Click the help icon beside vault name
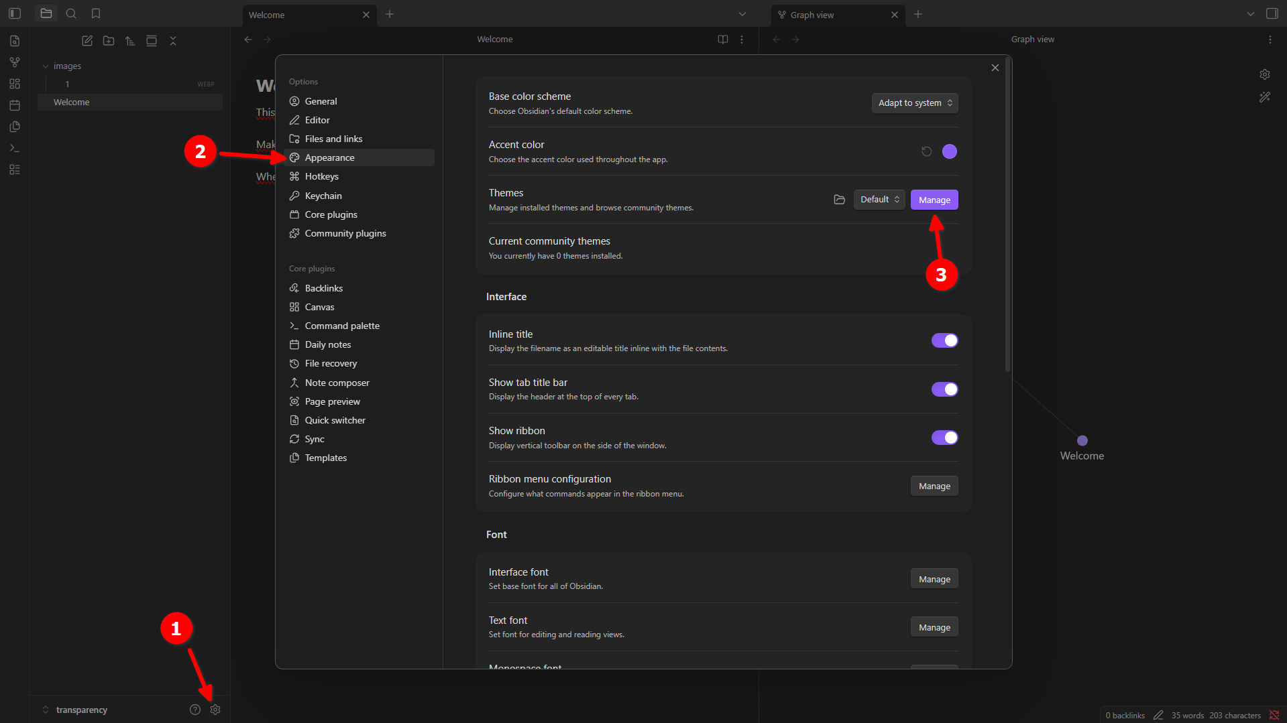The height and width of the screenshot is (723, 1287). coord(195,710)
